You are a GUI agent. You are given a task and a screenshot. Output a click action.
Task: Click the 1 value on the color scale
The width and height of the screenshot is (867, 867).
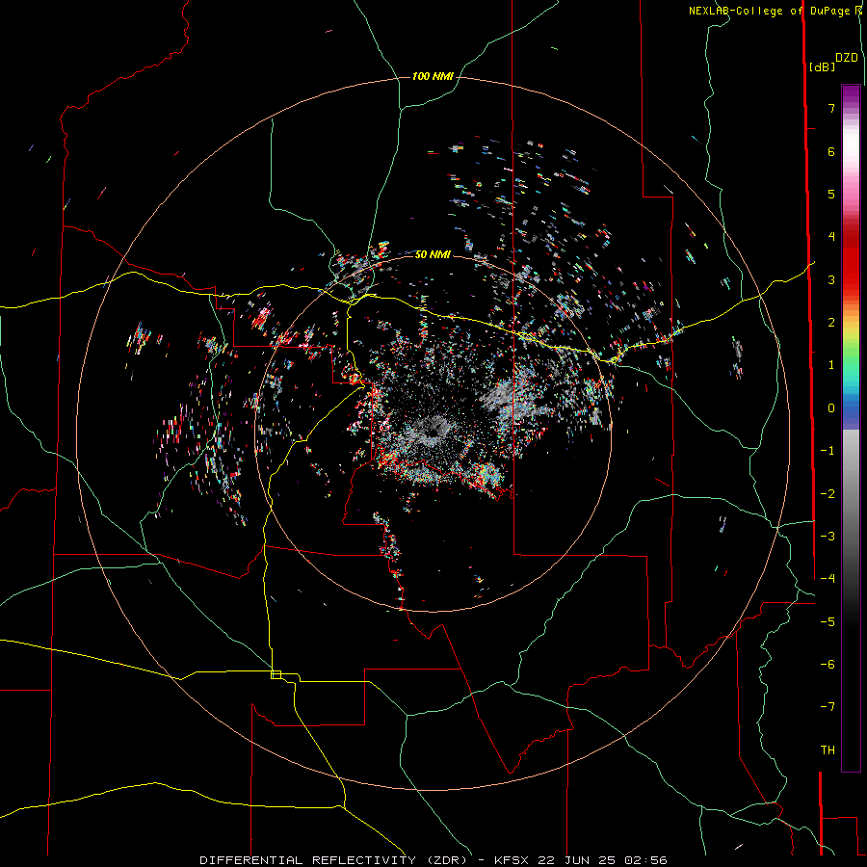click(x=831, y=365)
